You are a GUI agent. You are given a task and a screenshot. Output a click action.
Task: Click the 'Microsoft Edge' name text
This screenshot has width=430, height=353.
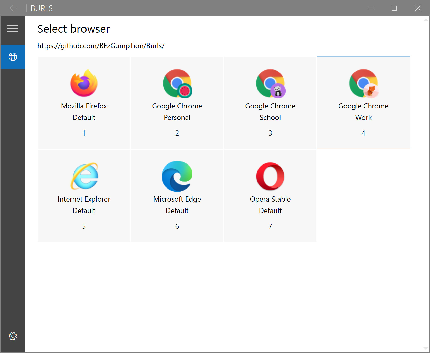[177, 199]
